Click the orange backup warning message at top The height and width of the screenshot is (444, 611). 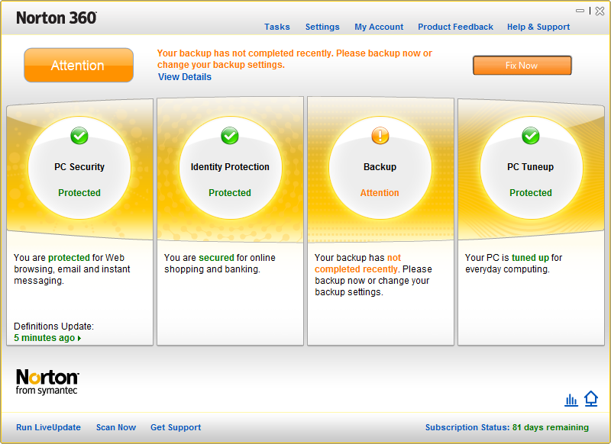point(295,59)
